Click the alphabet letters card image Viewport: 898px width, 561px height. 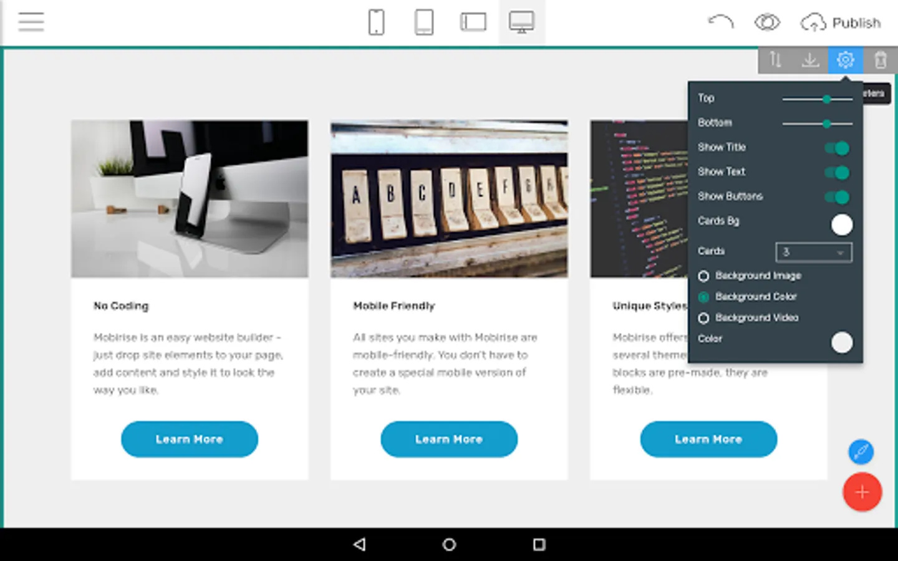tap(449, 199)
